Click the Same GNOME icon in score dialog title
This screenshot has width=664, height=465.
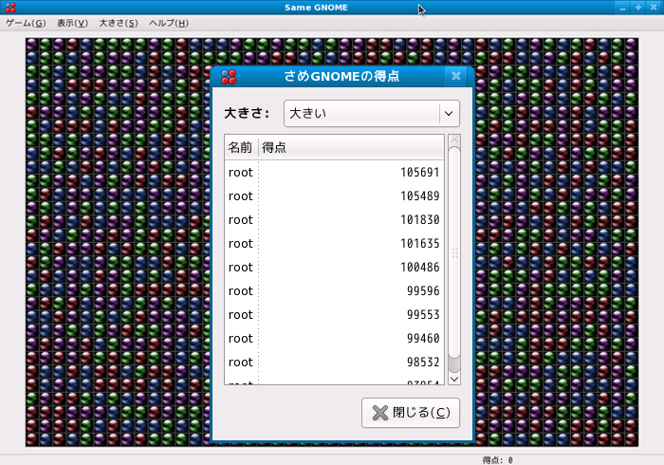[229, 77]
